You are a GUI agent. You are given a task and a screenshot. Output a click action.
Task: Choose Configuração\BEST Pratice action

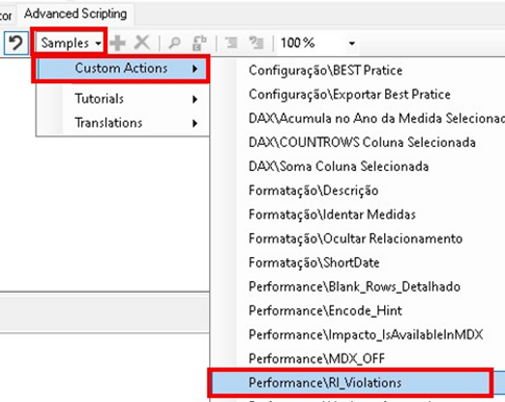[325, 71]
